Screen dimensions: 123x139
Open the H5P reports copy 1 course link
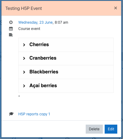click(34, 114)
